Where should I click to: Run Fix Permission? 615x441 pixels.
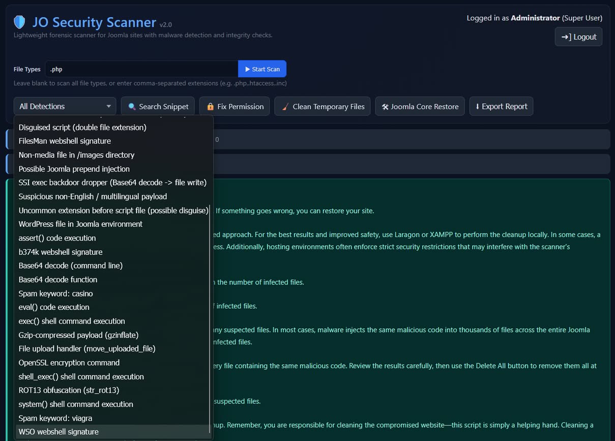[235, 106]
